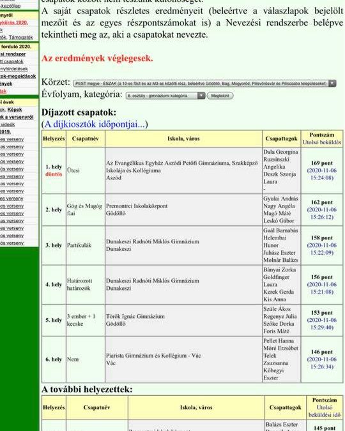Click the Csapattagok header in Díjazott csapatok table
This screenshot has width=345, height=431.
(282, 139)
